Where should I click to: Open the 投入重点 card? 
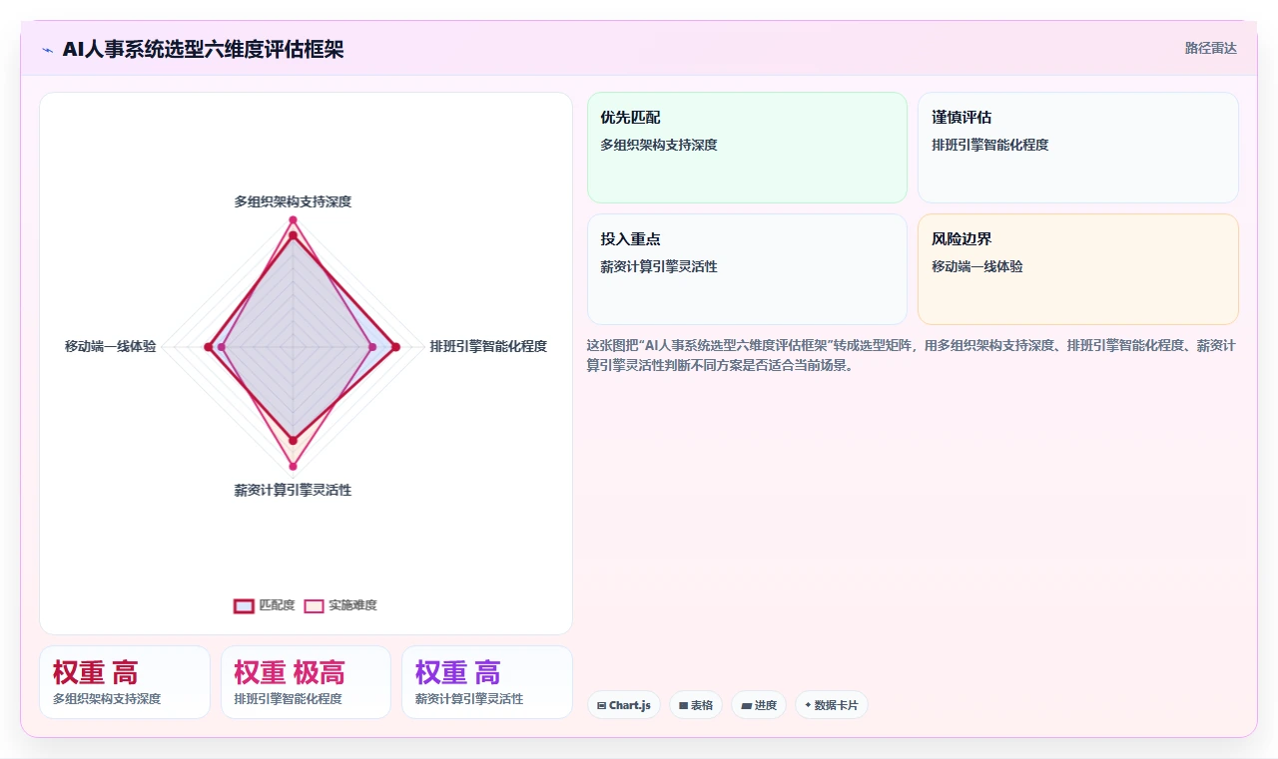click(747, 269)
